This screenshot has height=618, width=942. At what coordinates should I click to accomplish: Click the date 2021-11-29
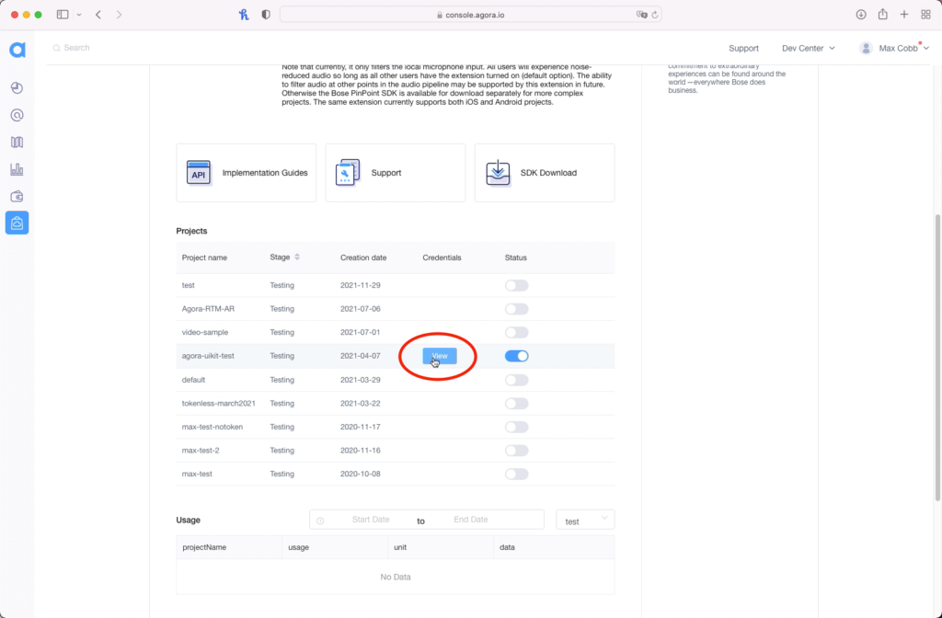coord(361,285)
